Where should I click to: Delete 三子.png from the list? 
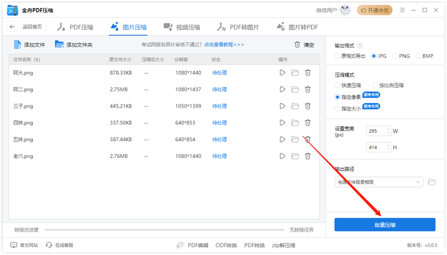tap(308, 106)
